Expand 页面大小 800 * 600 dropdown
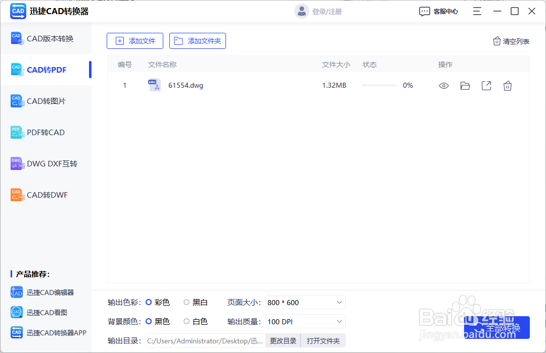 pos(305,302)
